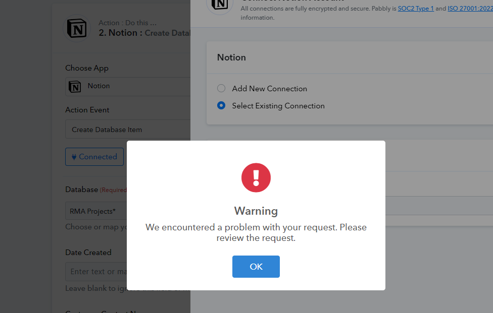The image size is (493, 313).
Task: Click the Notion icon in Choose App field
Action: click(75, 87)
